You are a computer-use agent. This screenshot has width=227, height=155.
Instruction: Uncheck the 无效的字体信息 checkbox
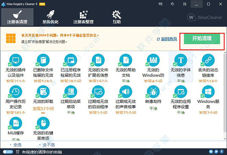click(x=175, y=64)
